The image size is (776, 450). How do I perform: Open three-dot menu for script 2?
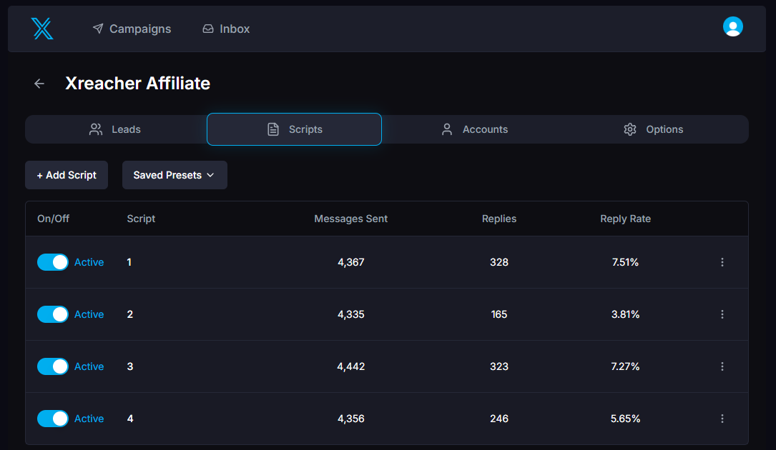point(722,314)
